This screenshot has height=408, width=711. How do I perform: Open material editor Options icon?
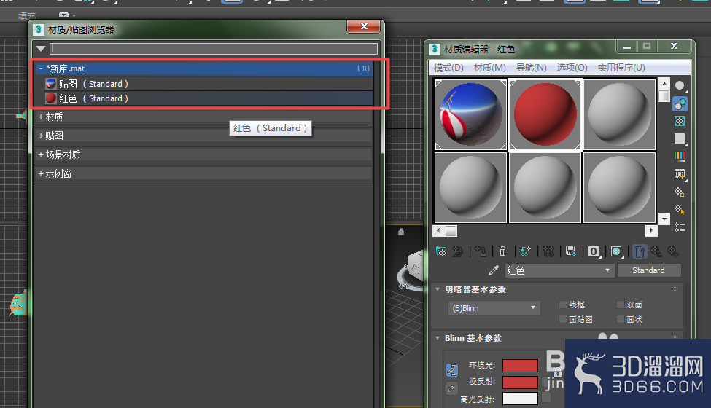[x=679, y=192]
